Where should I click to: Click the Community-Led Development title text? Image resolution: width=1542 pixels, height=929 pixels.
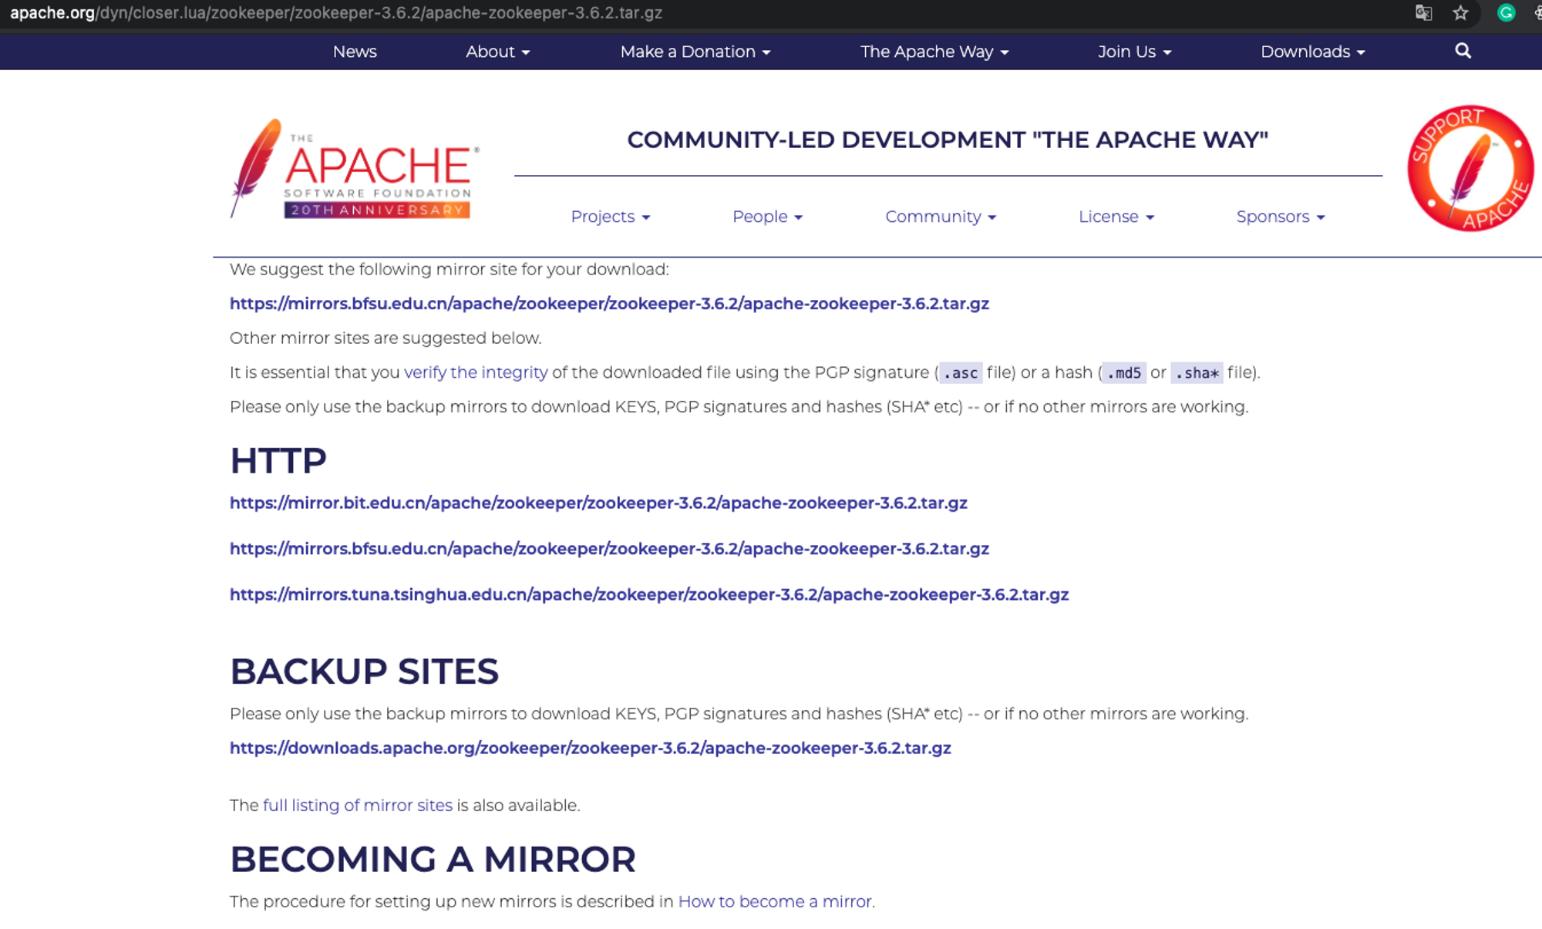coord(948,140)
